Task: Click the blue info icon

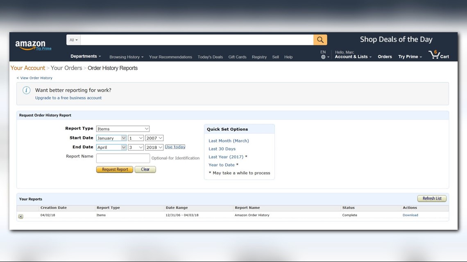Action: coord(26,91)
